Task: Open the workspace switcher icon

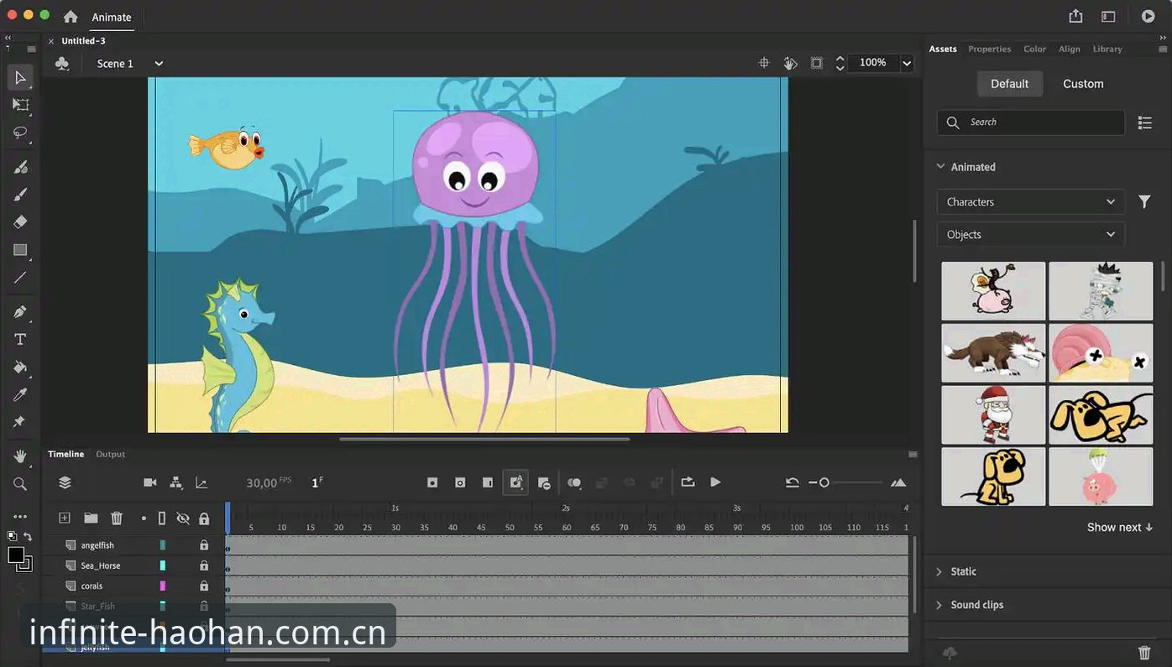Action: click(1108, 16)
